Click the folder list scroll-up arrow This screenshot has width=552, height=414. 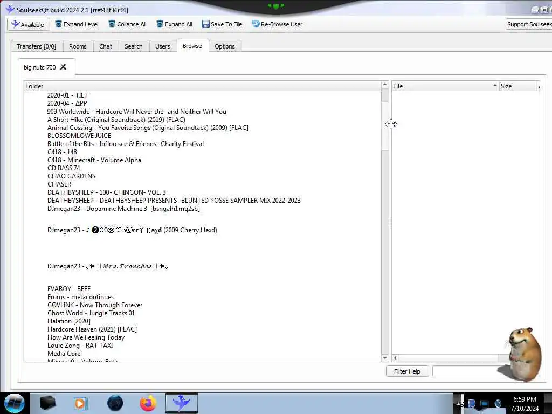point(385,85)
